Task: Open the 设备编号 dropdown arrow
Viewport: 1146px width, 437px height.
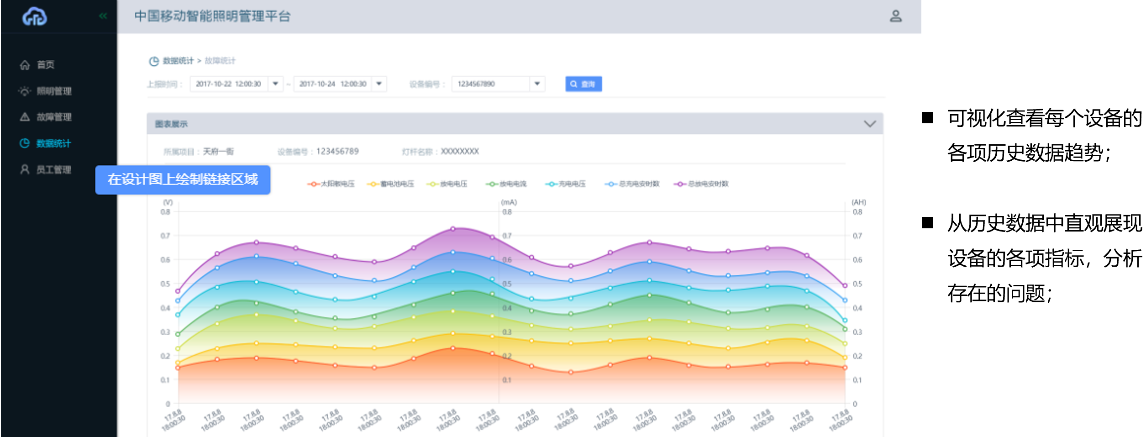Action: click(537, 84)
